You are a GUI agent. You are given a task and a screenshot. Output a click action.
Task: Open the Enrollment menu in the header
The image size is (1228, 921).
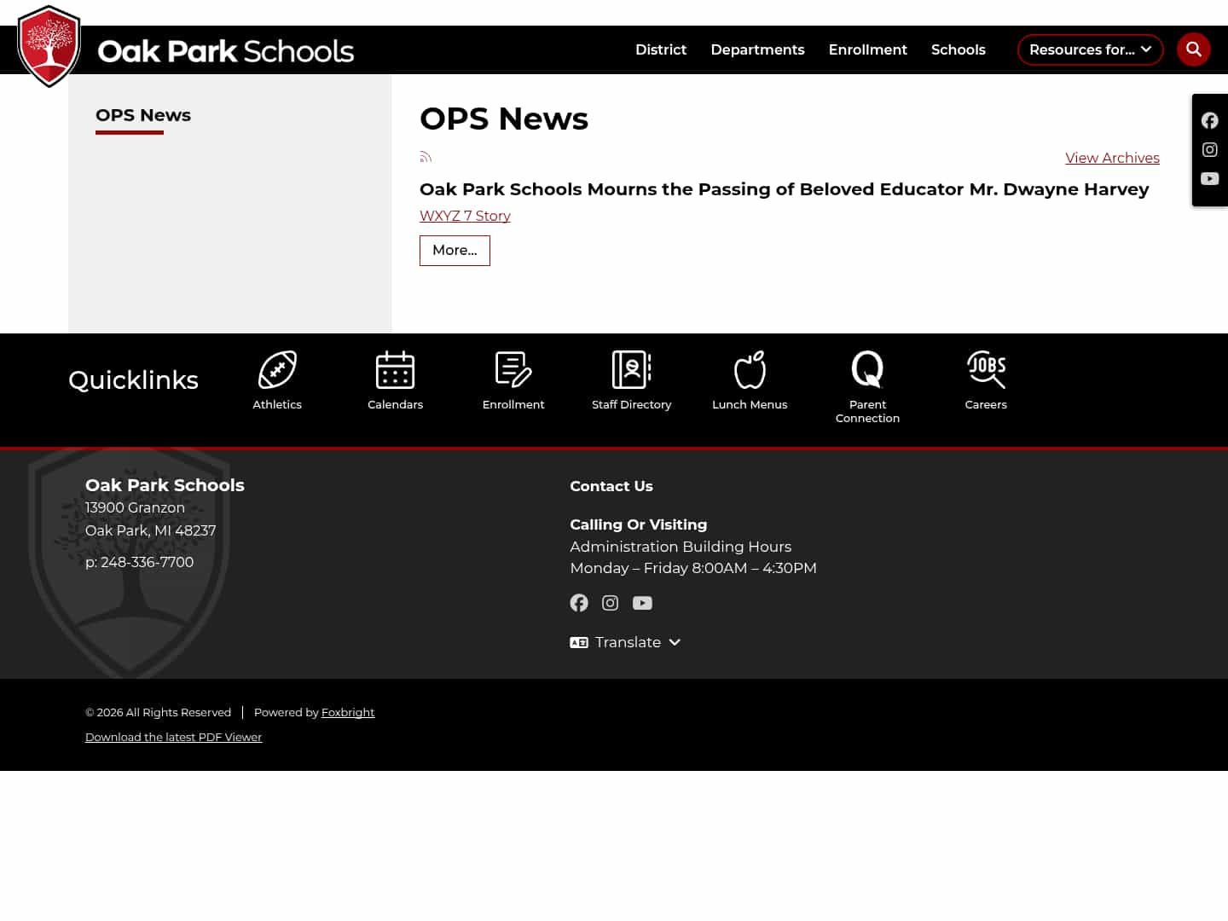868,49
